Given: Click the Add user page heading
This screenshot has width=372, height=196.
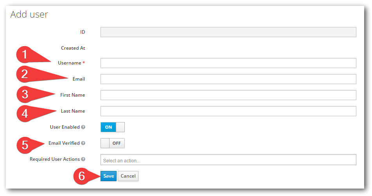Looking at the screenshot, I should click(x=29, y=14).
